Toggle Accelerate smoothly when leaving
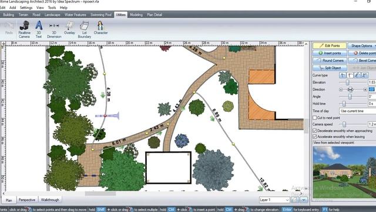The height and width of the screenshot is (212, 376). [315, 137]
